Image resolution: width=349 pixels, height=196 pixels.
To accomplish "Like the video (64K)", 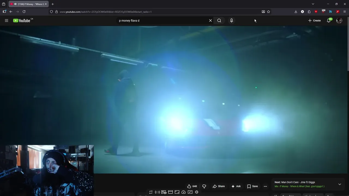I will (x=192, y=186).
